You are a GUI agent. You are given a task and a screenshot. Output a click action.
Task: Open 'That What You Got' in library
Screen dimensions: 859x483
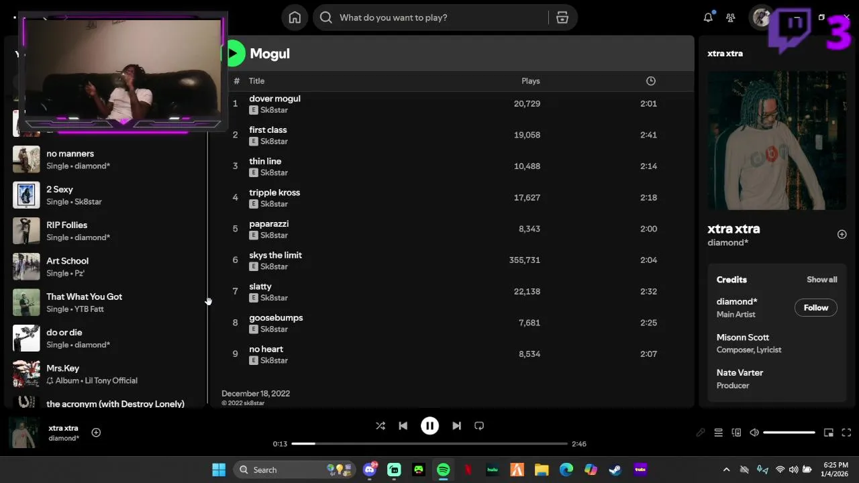point(107,303)
